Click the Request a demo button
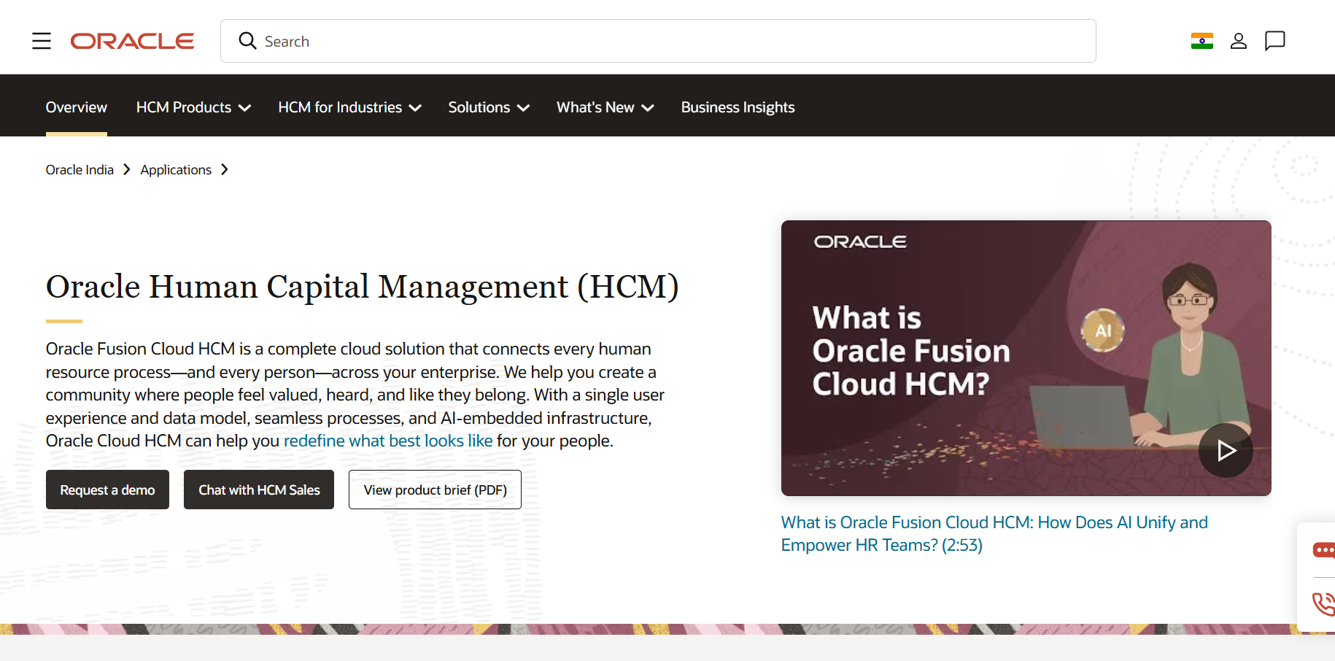The width and height of the screenshot is (1335, 661). pos(107,490)
